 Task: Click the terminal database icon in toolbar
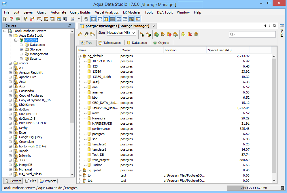(x=65, y=19)
